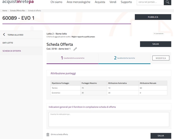Open the Vendi menu
Viewport: 174px width, 139px height.
point(113,2)
